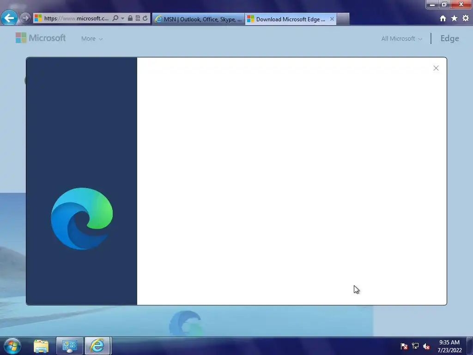Screen dimensions: 473x355
Task: Click the search magnifier in address bar
Action: [x=115, y=18]
